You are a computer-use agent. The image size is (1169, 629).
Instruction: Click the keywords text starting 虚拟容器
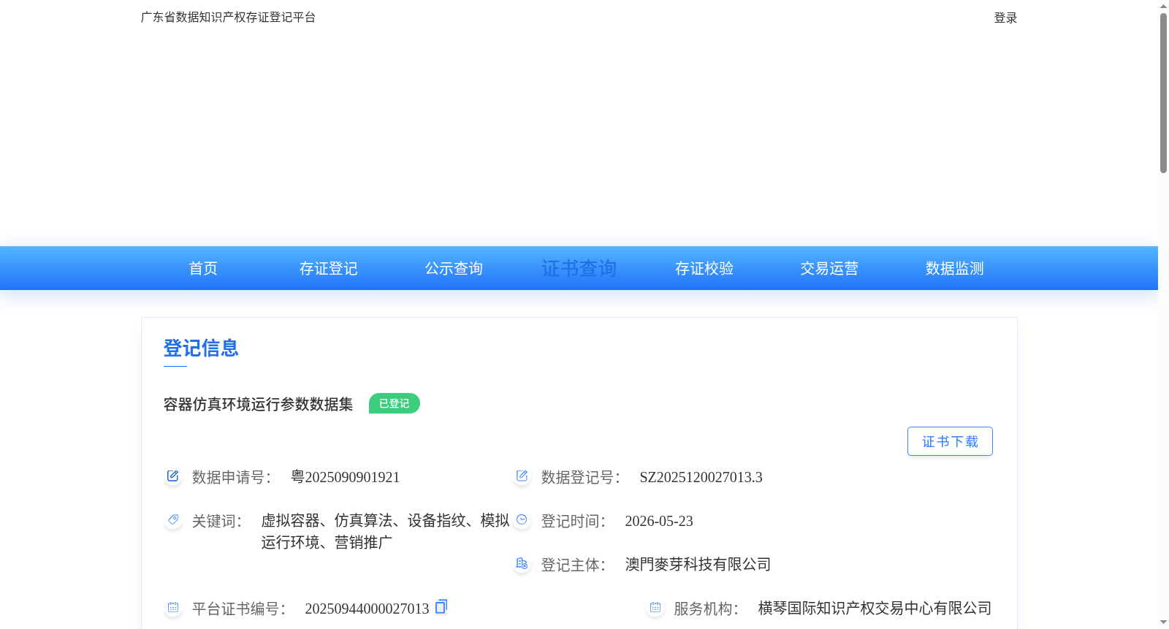click(385, 531)
